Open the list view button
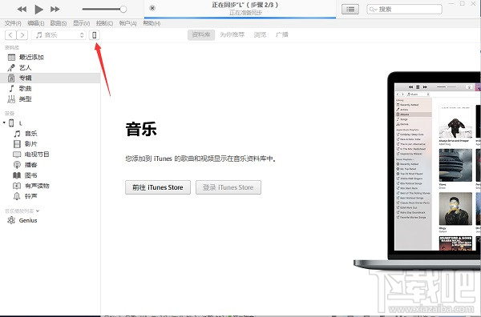 click(350, 9)
